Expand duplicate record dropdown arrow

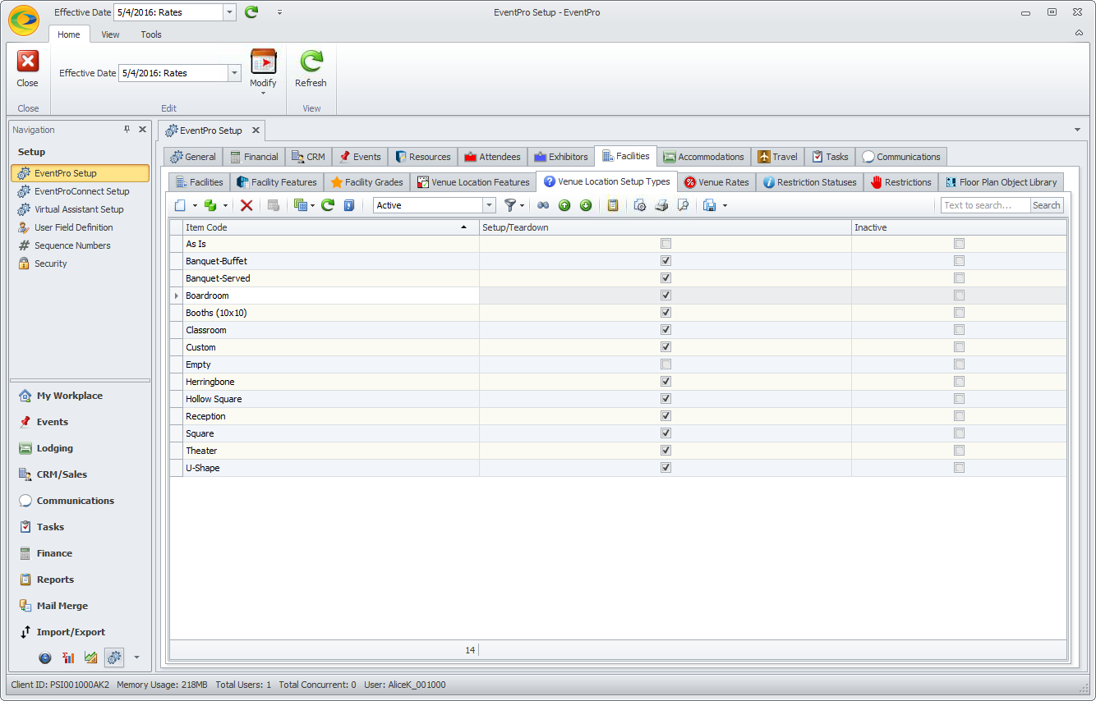pyautogui.click(x=225, y=206)
